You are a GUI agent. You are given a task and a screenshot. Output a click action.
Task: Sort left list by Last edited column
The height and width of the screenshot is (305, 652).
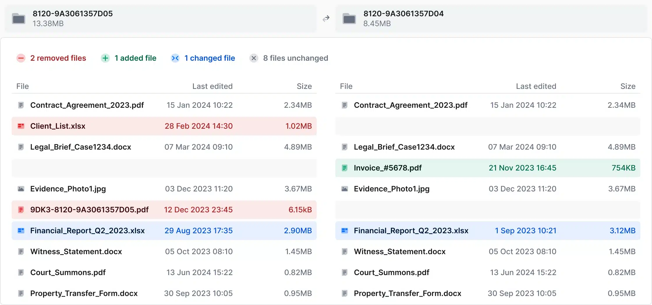coord(212,86)
